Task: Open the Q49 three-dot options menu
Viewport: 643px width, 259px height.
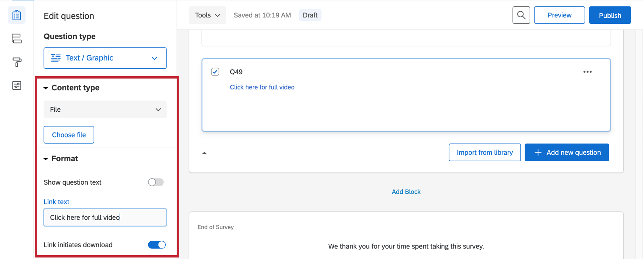Action: (x=587, y=72)
